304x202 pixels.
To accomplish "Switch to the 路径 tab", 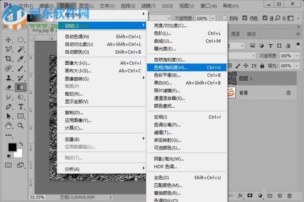I will point(251,34).
